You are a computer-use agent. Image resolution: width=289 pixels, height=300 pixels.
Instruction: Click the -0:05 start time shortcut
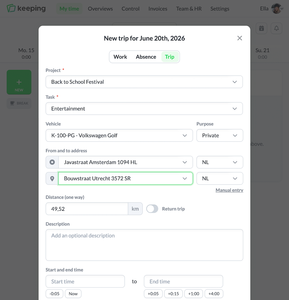(x=55, y=294)
